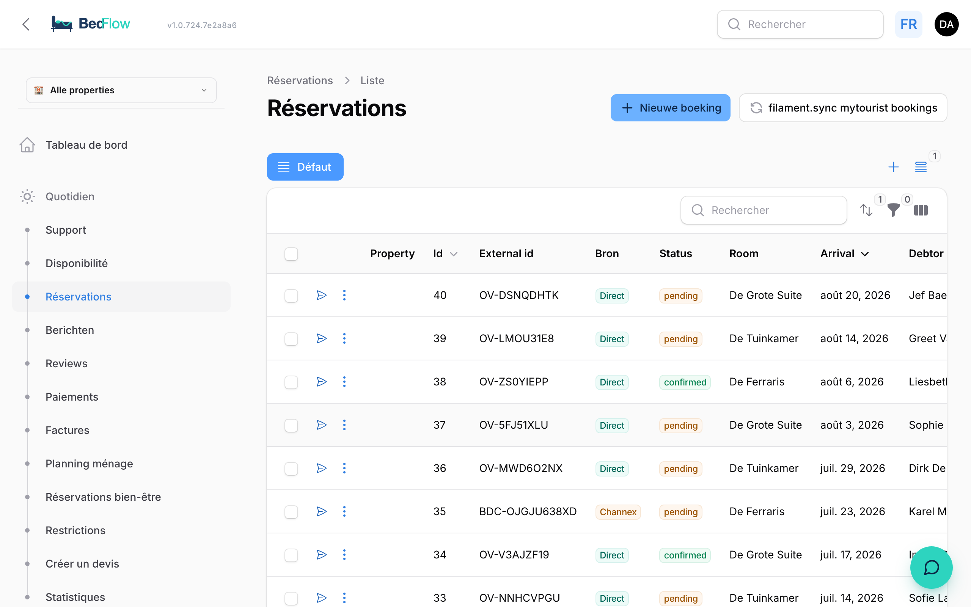The height and width of the screenshot is (607, 971).
Task: Sort by the Id column header
Action: coord(445,254)
